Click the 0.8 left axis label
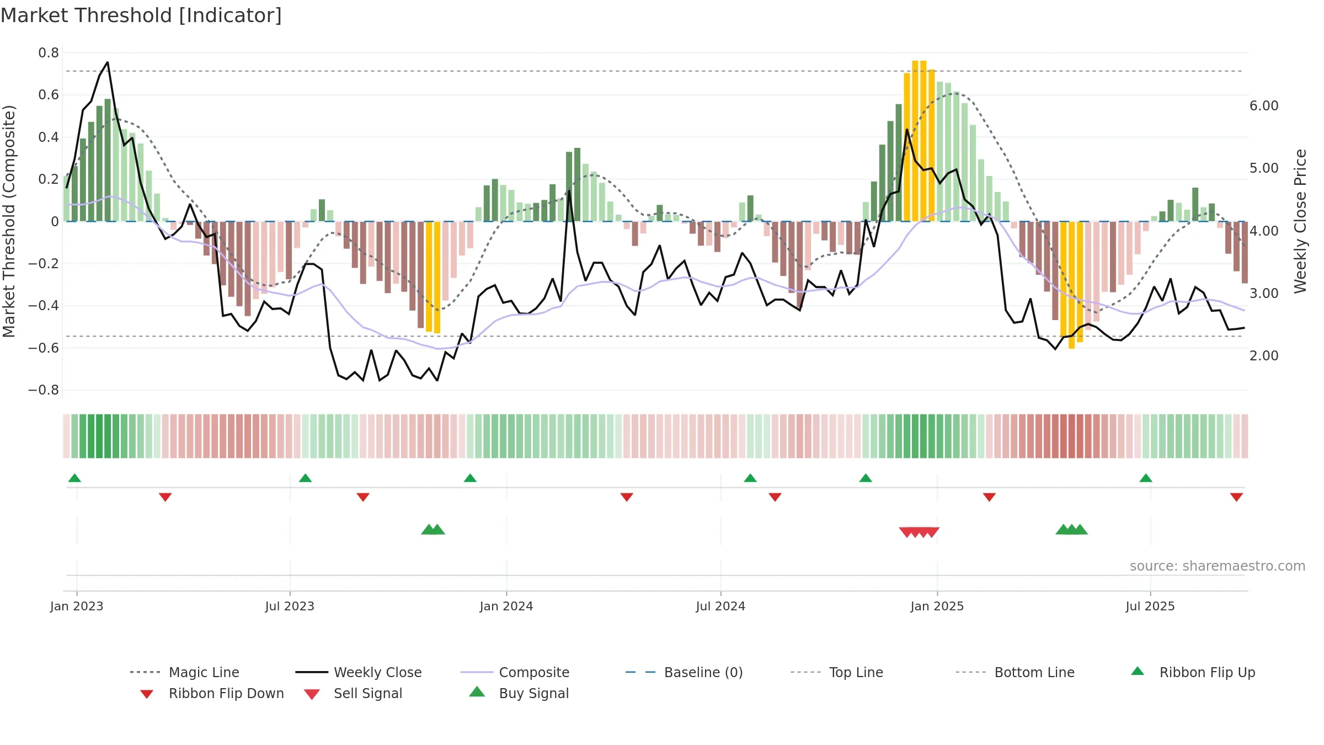This screenshot has height=745, width=1324. (49, 53)
